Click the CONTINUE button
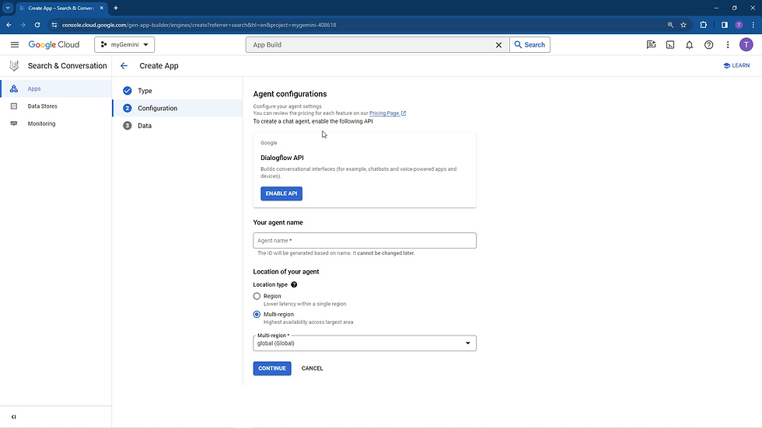The image size is (762, 428). pos(272,368)
